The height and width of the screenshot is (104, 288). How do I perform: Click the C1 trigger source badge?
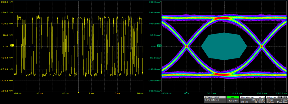[280, 97]
